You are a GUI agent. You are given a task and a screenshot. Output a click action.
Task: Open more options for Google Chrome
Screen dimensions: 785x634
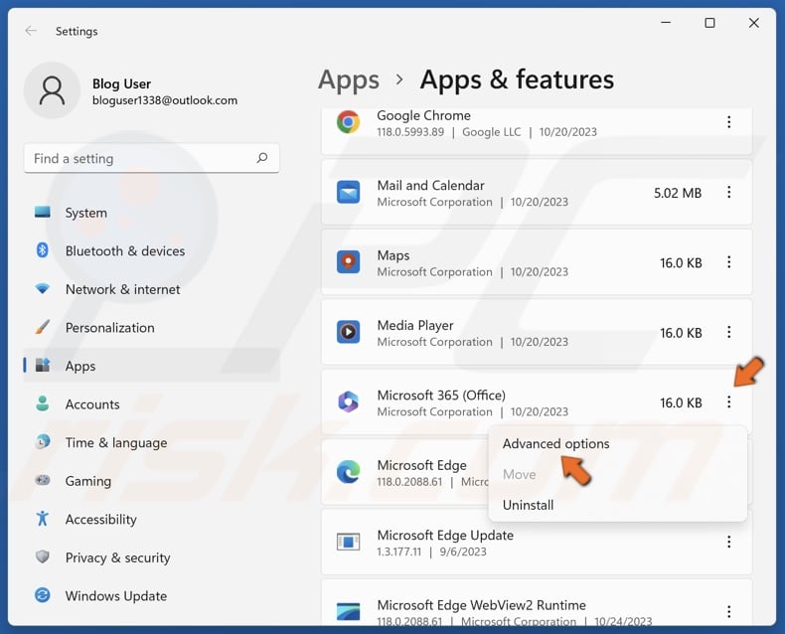click(729, 121)
